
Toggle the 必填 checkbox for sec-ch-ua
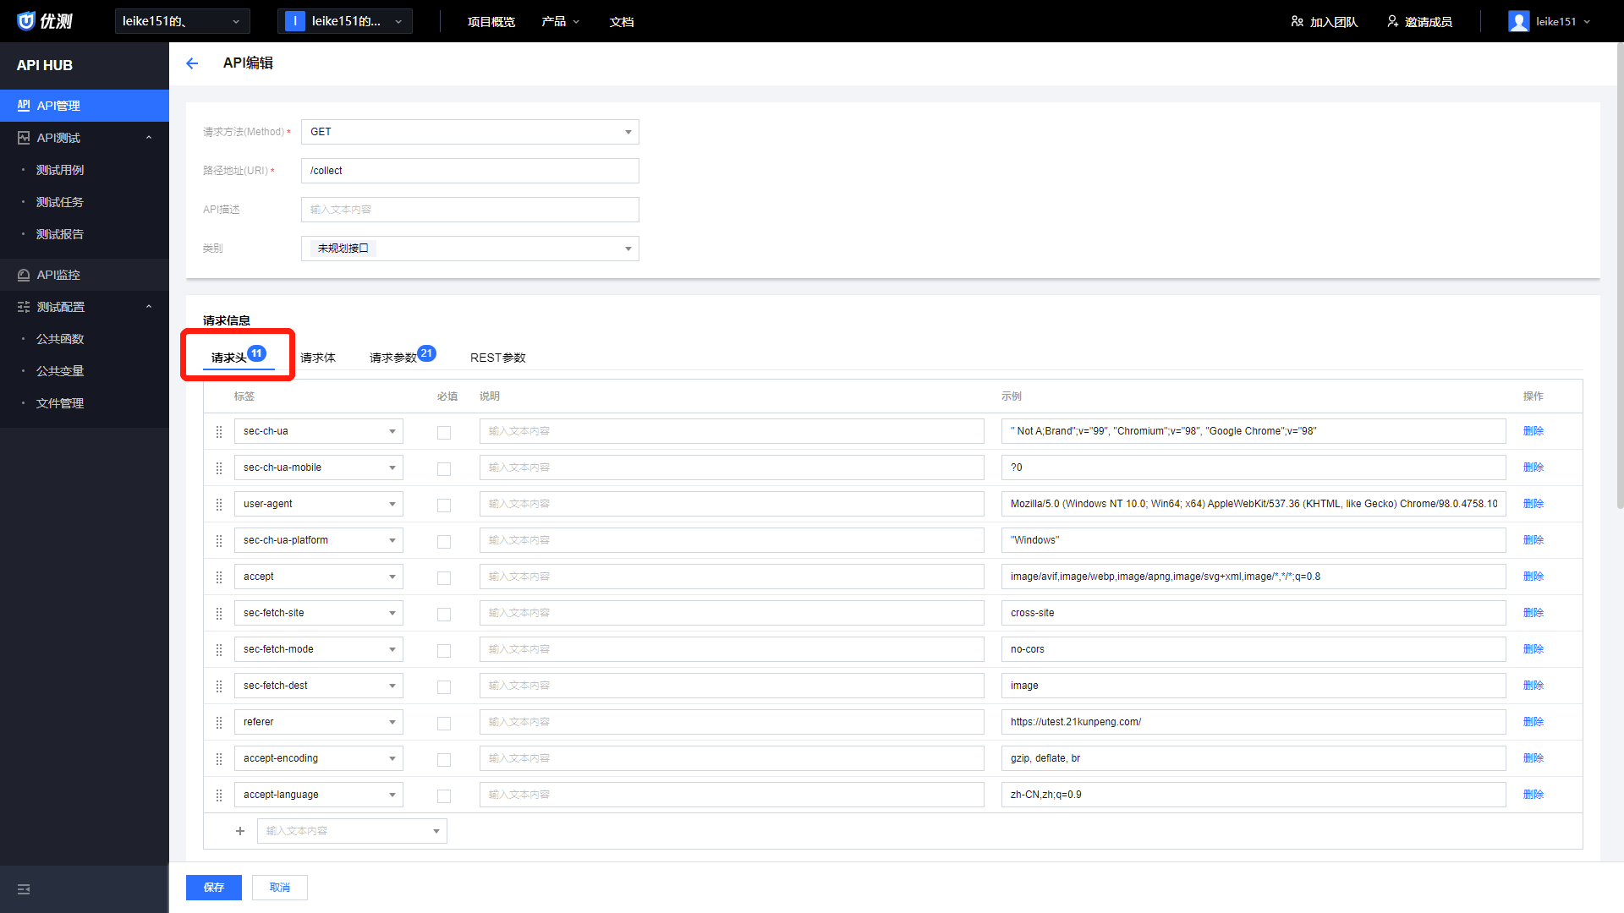pos(444,431)
